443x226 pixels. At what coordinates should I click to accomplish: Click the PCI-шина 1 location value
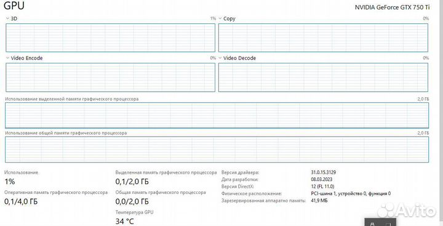(351, 193)
